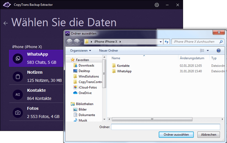Click the navigation pane vertical scrollbar thumb
This screenshot has width=227, height=143.
[x=104, y=73]
